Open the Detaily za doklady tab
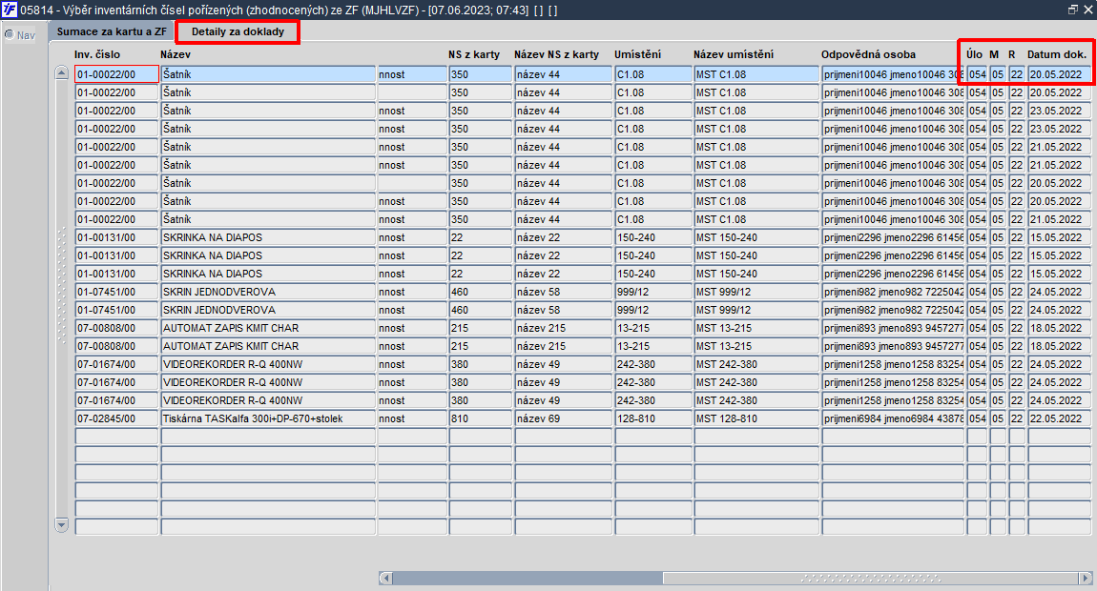Screen dimensions: 1097x591 coord(238,31)
